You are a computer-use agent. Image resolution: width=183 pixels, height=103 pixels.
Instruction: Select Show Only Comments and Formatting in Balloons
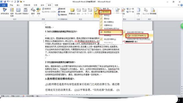click(x=138, y=39)
